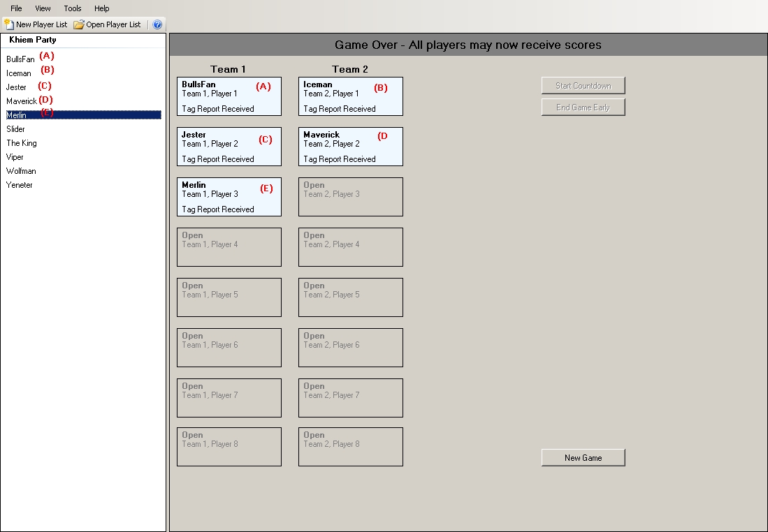Open the File menu
768x532 pixels.
click(x=16, y=8)
